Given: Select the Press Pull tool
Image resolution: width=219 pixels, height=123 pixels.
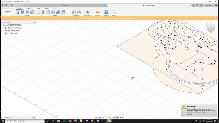Looking at the screenshot, I should click(43, 12).
